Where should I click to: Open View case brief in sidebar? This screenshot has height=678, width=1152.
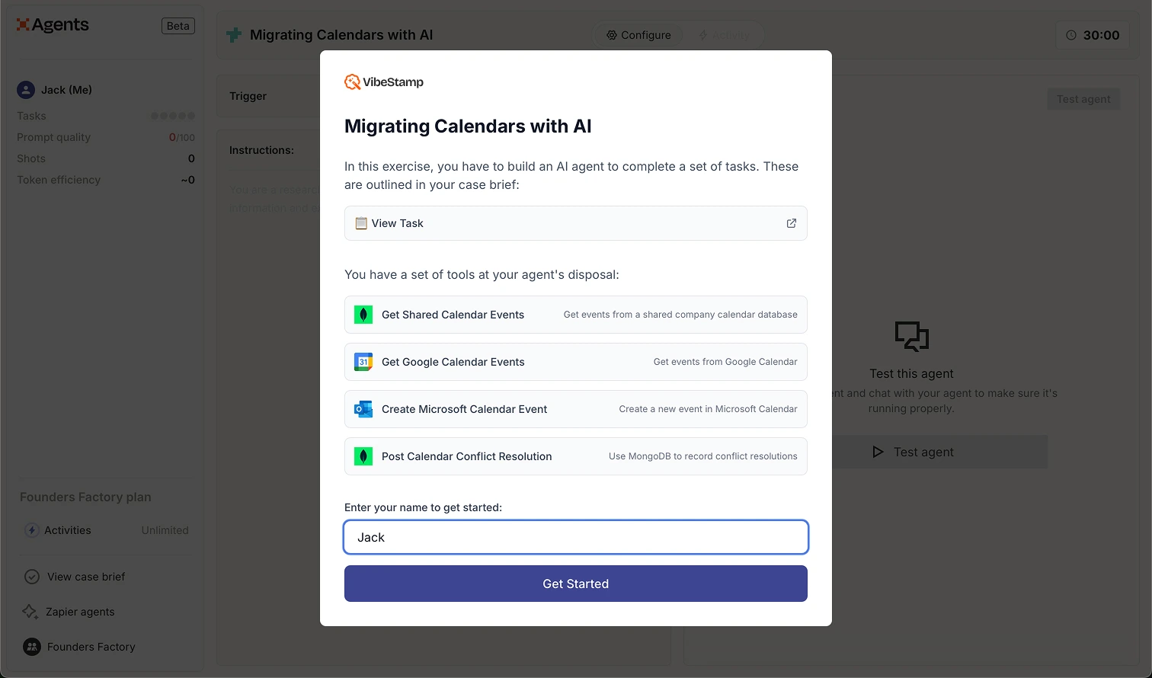(85, 577)
